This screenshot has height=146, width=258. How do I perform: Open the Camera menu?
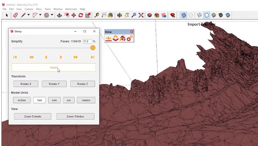pos(29,9)
